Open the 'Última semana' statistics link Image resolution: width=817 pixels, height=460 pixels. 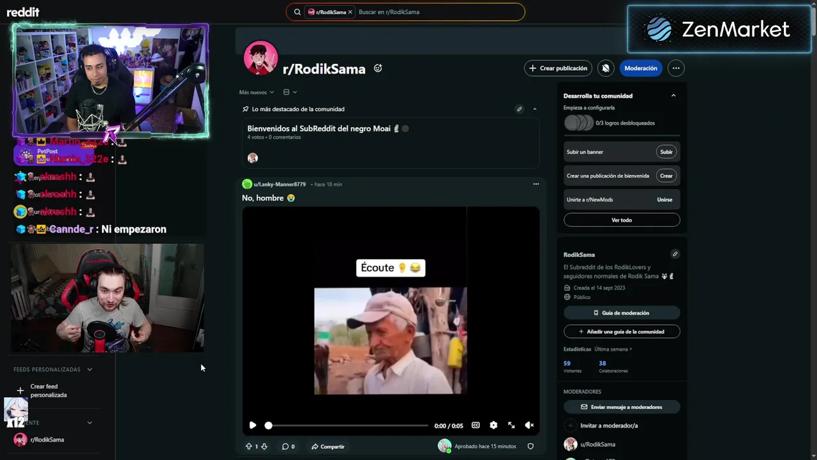tap(613, 349)
